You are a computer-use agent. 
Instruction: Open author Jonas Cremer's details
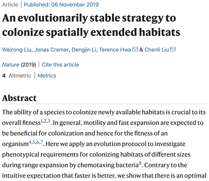pyautogui.click(x=52, y=50)
